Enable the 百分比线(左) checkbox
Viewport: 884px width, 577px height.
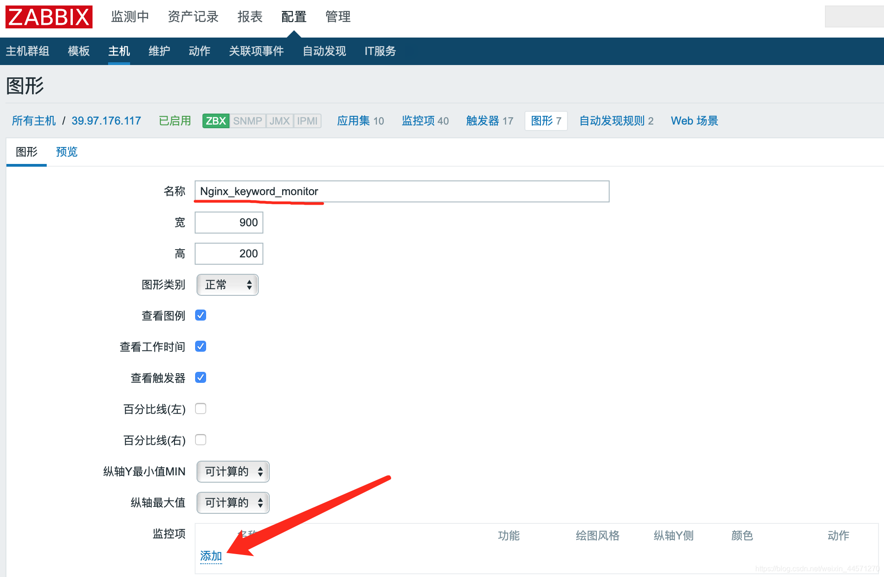pos(201,408)
